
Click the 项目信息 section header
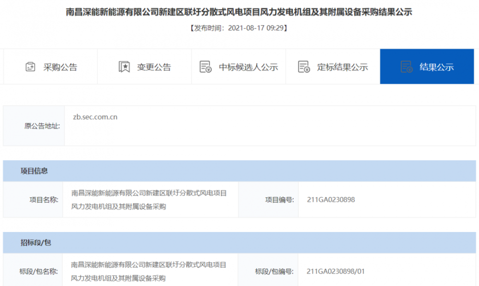[x=34, y=171]
